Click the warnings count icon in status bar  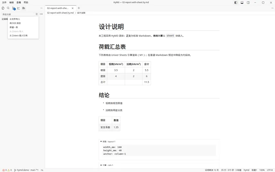[10, 170]
